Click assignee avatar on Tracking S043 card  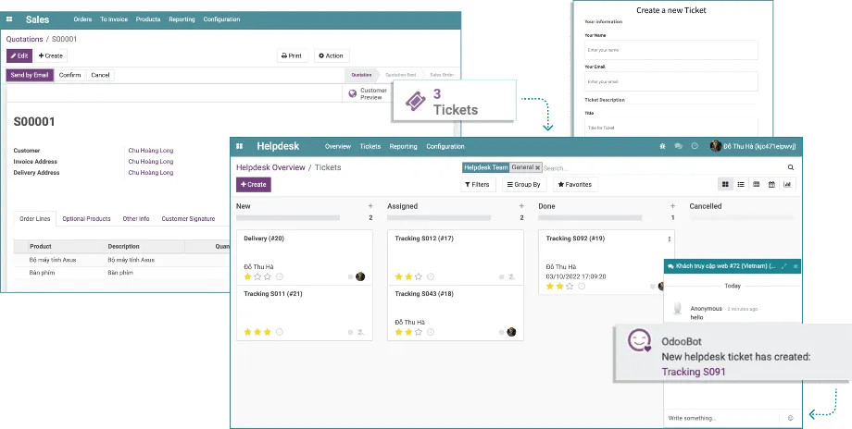pyautogui.click(x=511, y=332)
